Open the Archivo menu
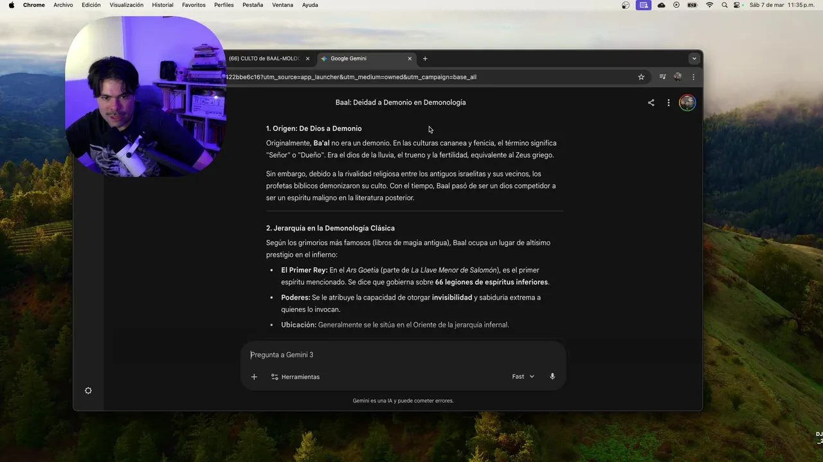823x462 pixels. pyautogui.click(x=63, y=5)
